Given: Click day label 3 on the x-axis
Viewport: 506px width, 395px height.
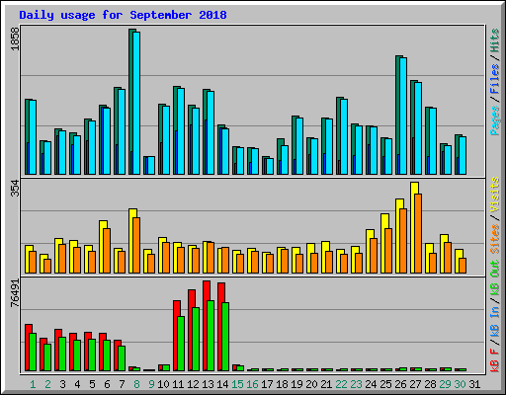Looking at the screenshot, I should coord(62,384).
